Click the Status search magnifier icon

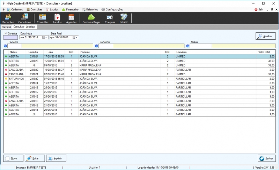[x=188, y=46]
